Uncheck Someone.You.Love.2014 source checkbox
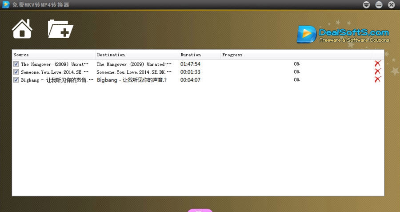 click(x=16, y=72)
